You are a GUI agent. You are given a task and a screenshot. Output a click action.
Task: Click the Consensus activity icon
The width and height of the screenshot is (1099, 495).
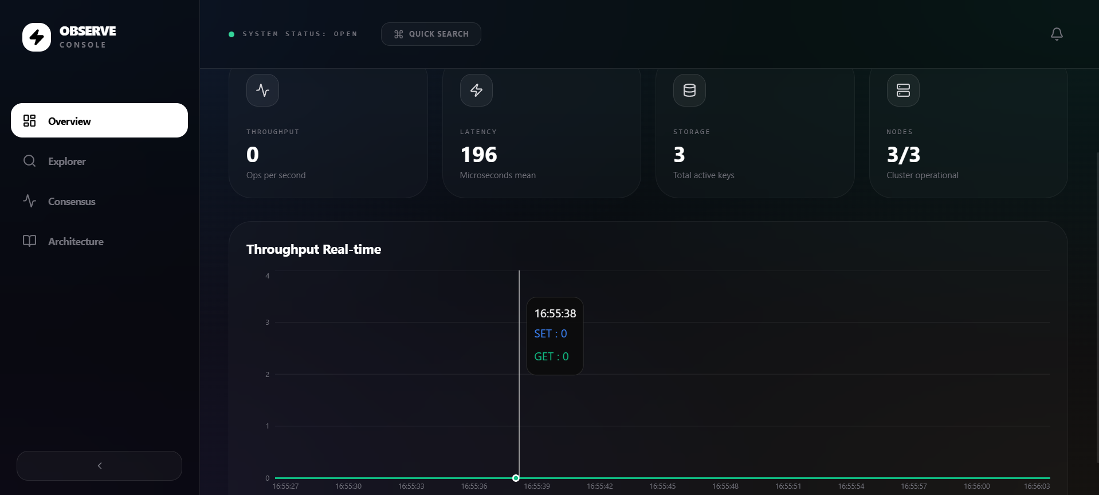tap(29, 201)
